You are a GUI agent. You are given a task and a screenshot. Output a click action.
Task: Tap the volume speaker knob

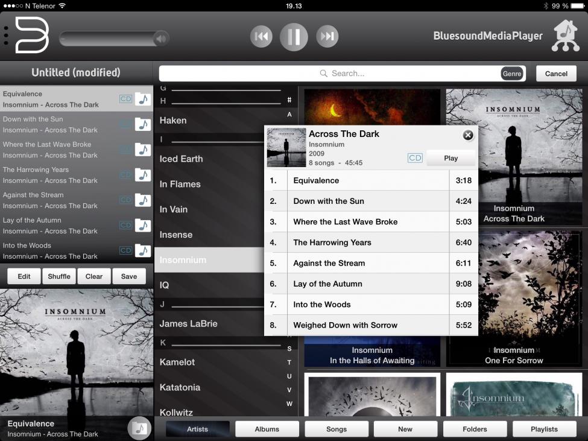point(161,38)
